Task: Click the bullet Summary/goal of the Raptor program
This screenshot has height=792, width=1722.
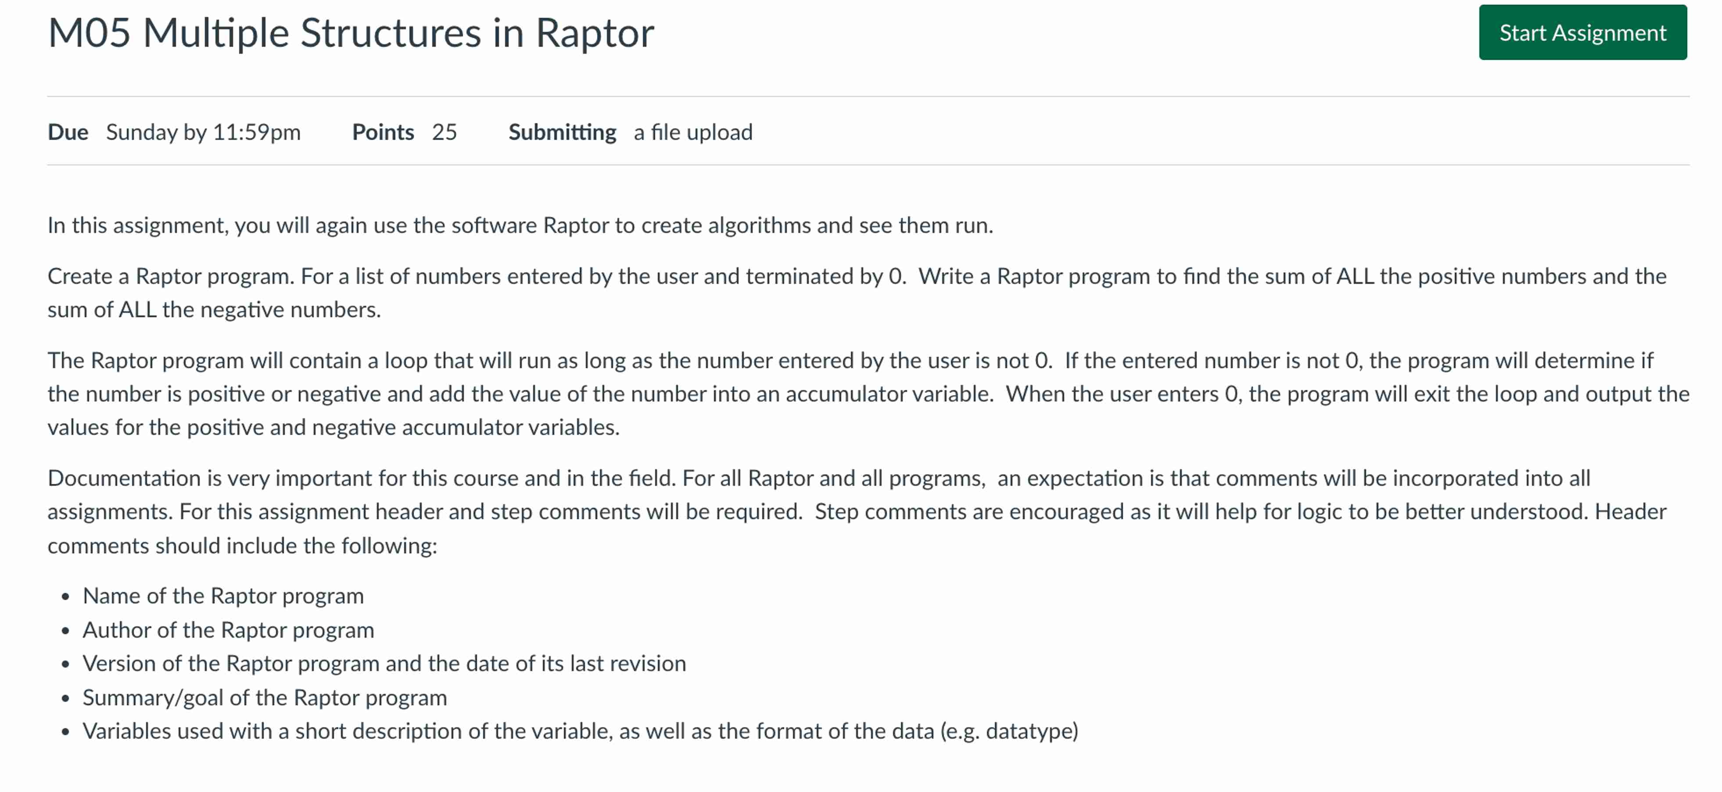Action: pos(265,697)
